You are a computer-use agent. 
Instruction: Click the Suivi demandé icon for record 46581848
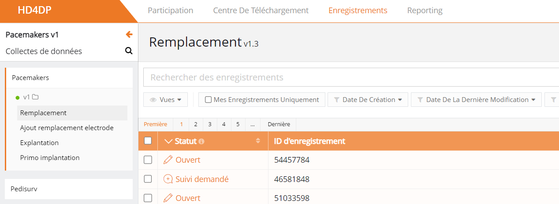click(x=168, y=179)
